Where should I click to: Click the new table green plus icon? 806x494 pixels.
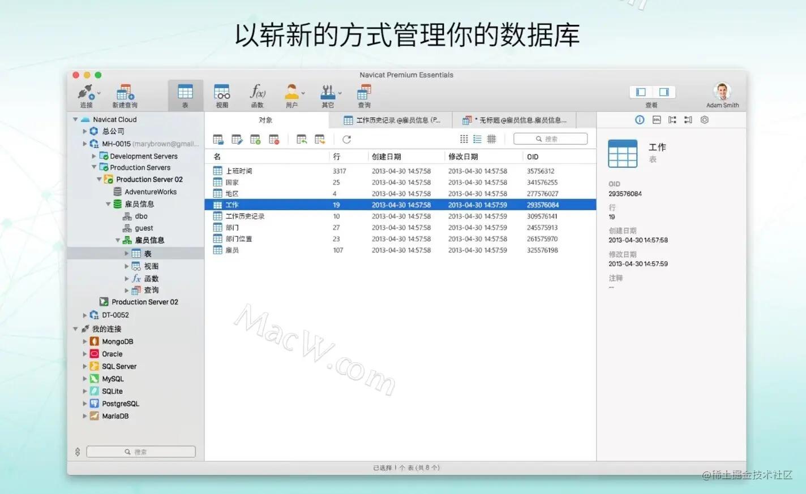pyautogui.click(x=255, y=139)
